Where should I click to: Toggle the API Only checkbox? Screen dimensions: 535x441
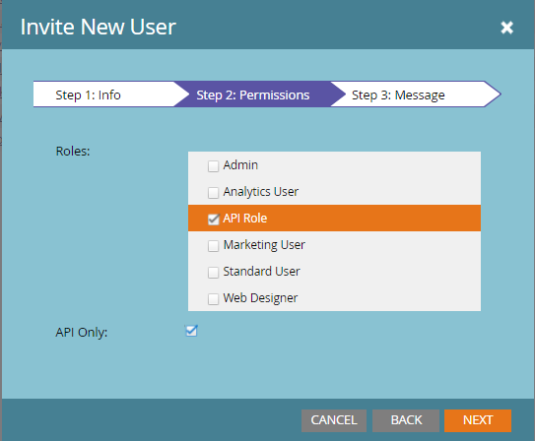tap(191, 331)
